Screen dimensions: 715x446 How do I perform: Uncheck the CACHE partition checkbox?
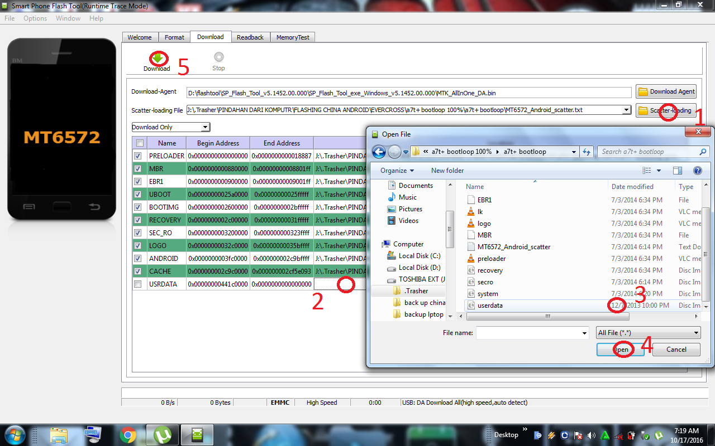point(138,271)
